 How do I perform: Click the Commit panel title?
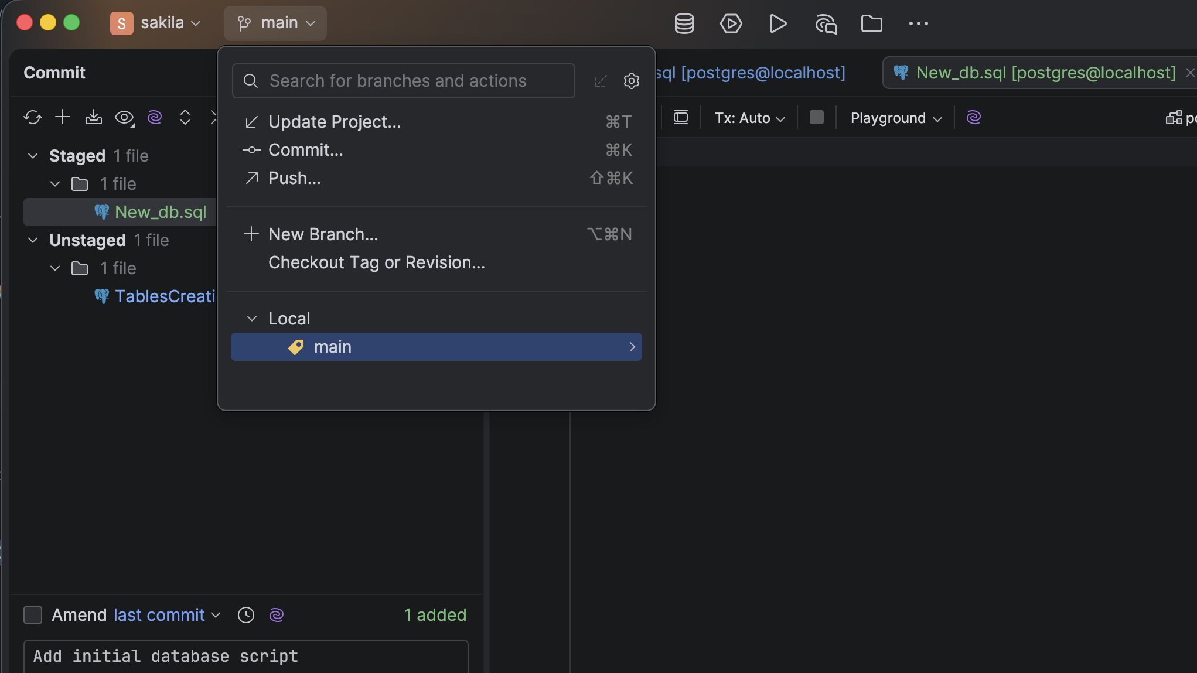pos(54,73)
